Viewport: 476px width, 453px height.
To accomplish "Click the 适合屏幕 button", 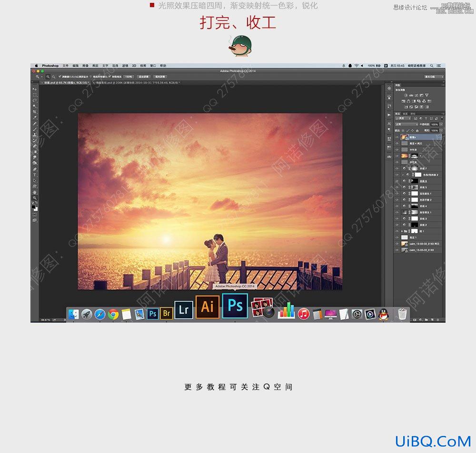I will point(144,77).
